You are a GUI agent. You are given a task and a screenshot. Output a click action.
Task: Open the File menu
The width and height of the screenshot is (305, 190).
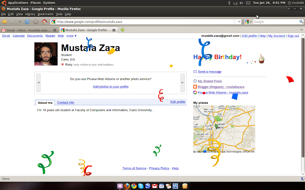[3, 14]
